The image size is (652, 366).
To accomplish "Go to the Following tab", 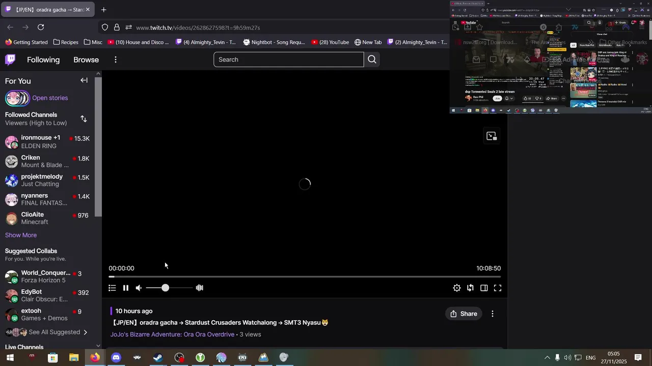I will (x=43, y=59).
